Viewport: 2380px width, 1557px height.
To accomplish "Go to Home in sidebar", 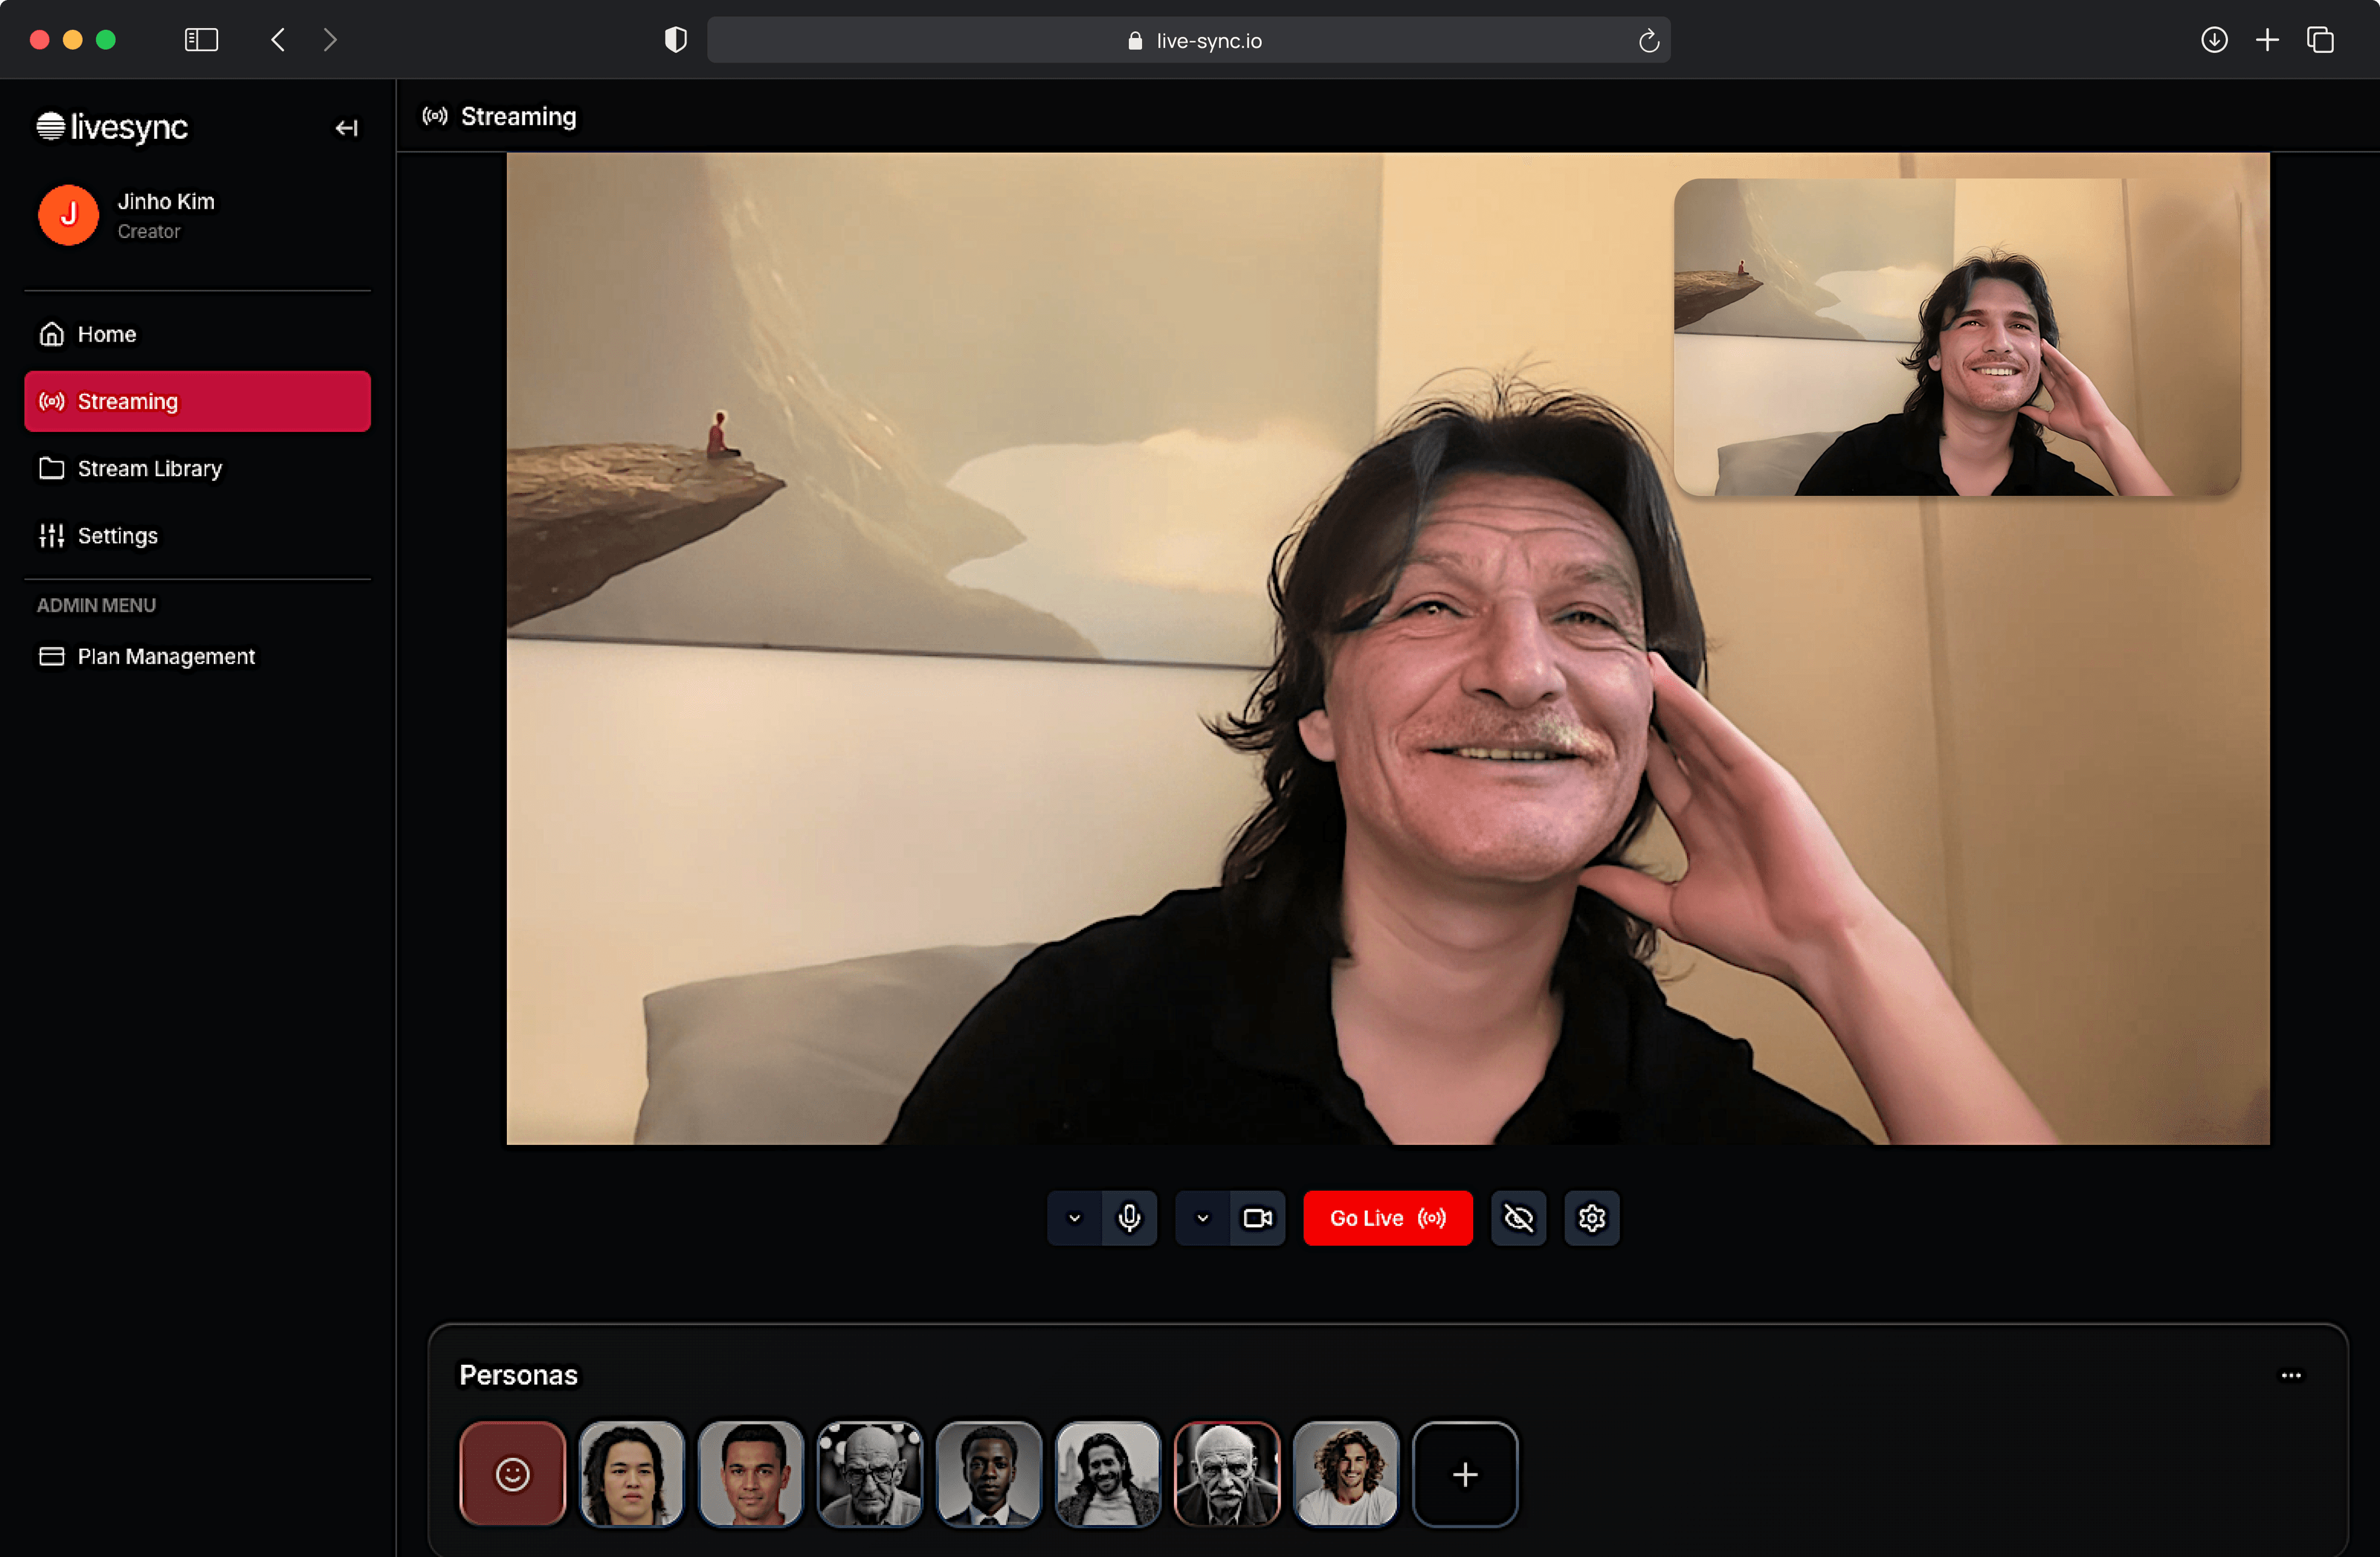I will [x=107, y=334].
